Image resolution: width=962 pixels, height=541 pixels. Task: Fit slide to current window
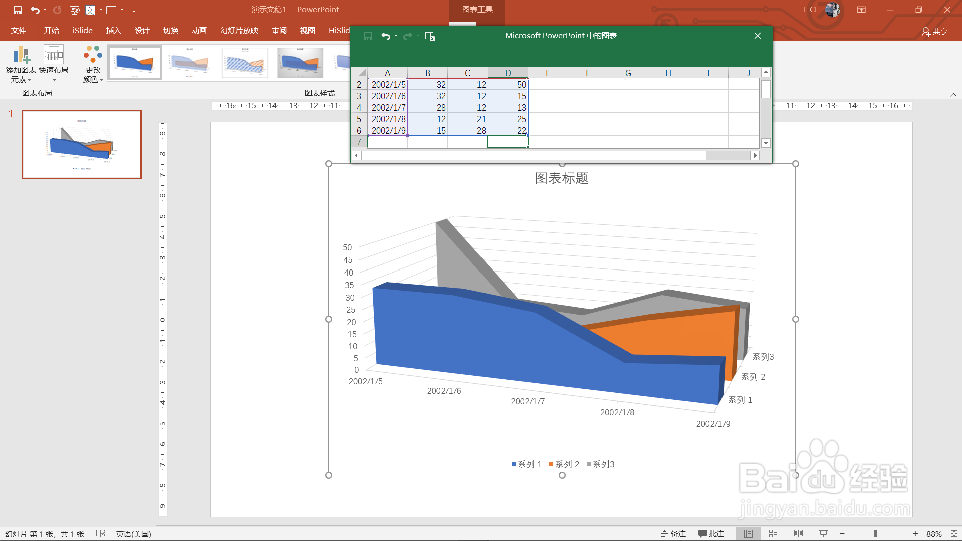coord(954,534)
